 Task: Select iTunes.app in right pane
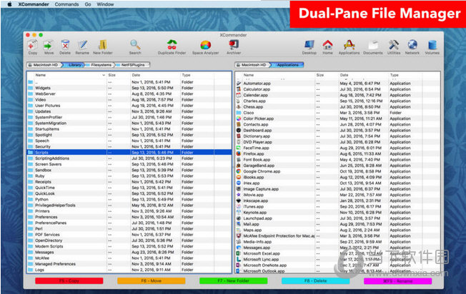[x=338, y=206]
